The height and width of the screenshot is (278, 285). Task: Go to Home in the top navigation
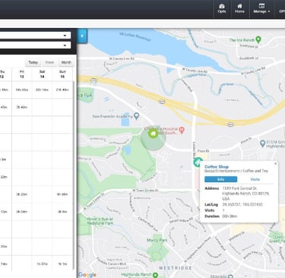pyautogui.click(x=239, y=8)
